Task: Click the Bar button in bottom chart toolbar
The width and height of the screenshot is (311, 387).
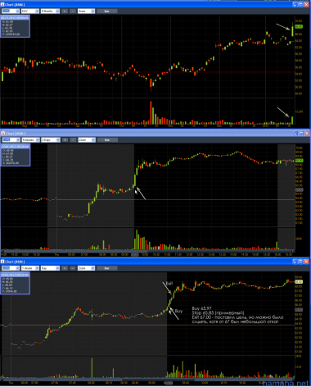Action: tap(107, 268)
